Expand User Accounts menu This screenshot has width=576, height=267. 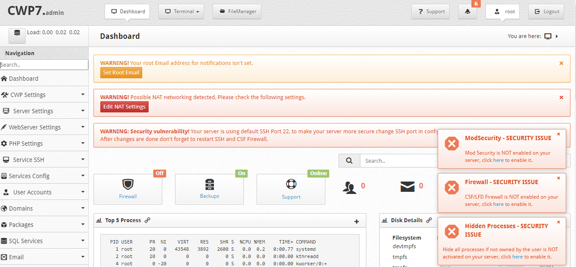[44, 192]
